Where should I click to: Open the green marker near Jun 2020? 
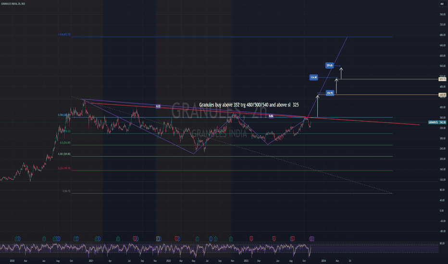(x=44, y=239)
